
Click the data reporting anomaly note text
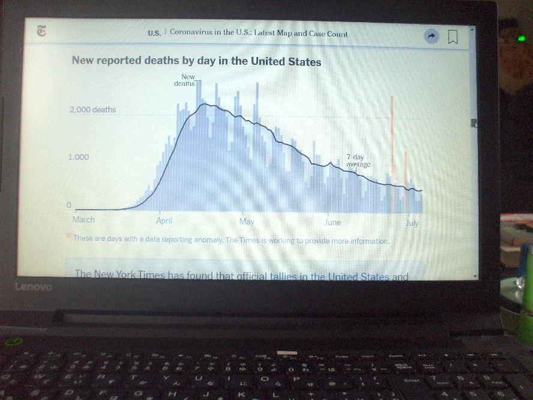(232, 240)
